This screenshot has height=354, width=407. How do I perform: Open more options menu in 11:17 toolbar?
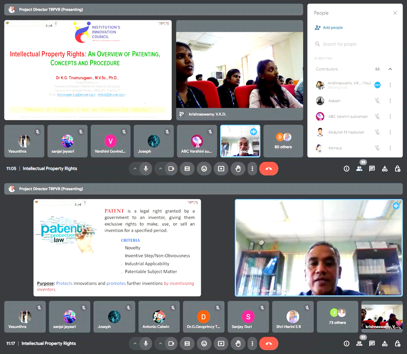click(x=252, y=344)
